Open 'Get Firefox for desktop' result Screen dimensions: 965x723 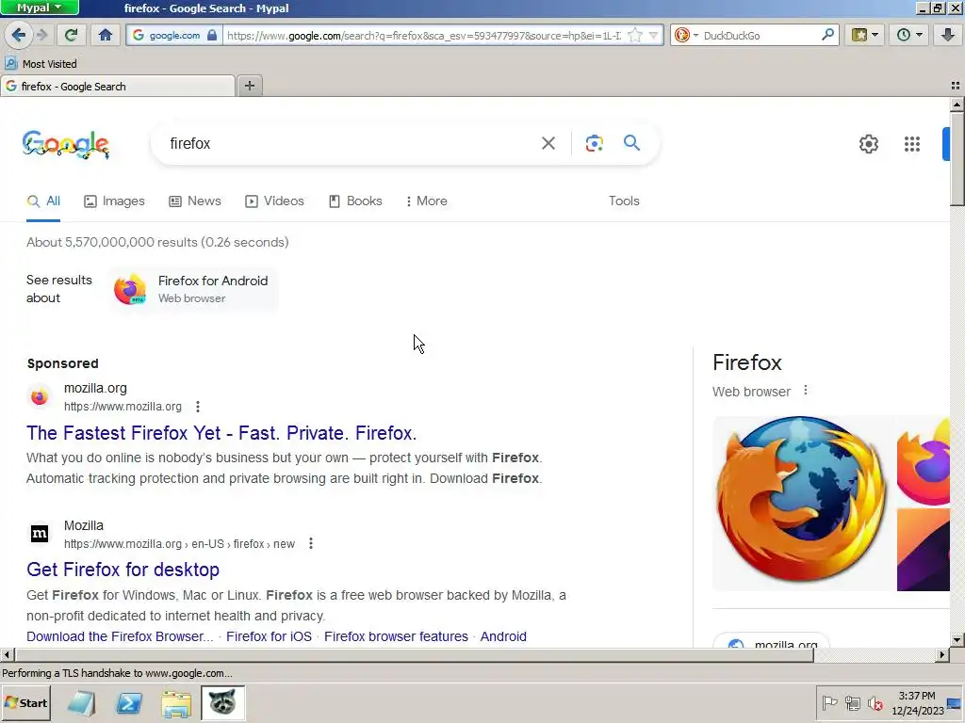123,570
